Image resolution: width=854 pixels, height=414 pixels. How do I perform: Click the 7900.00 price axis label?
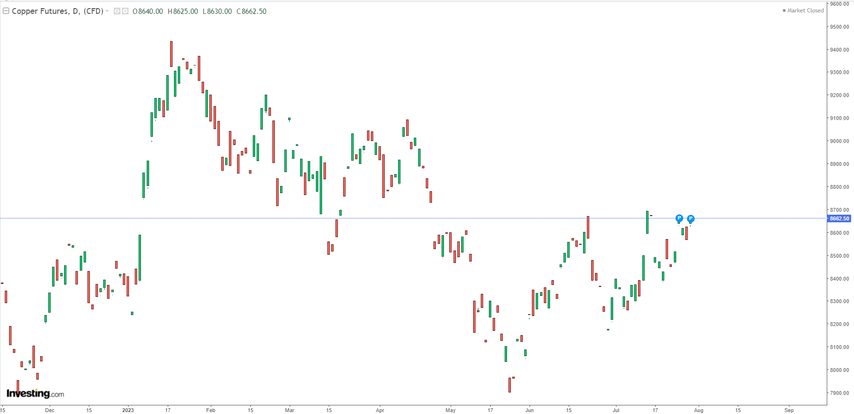[x=839, y=393]
